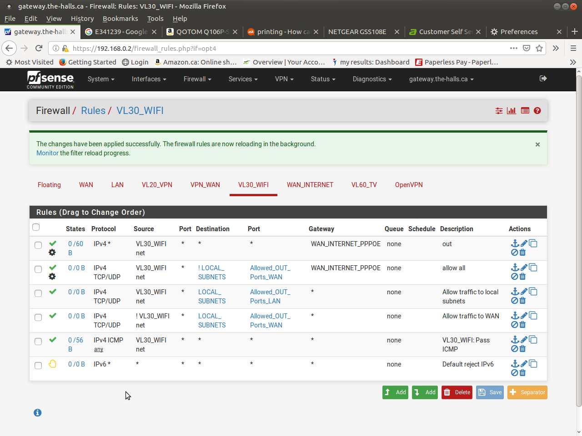
Task: Follow the Monitor filter reload link
Action: click(x=47, y=153)
